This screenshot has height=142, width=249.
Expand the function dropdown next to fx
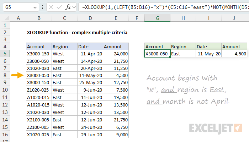point(74,7)
